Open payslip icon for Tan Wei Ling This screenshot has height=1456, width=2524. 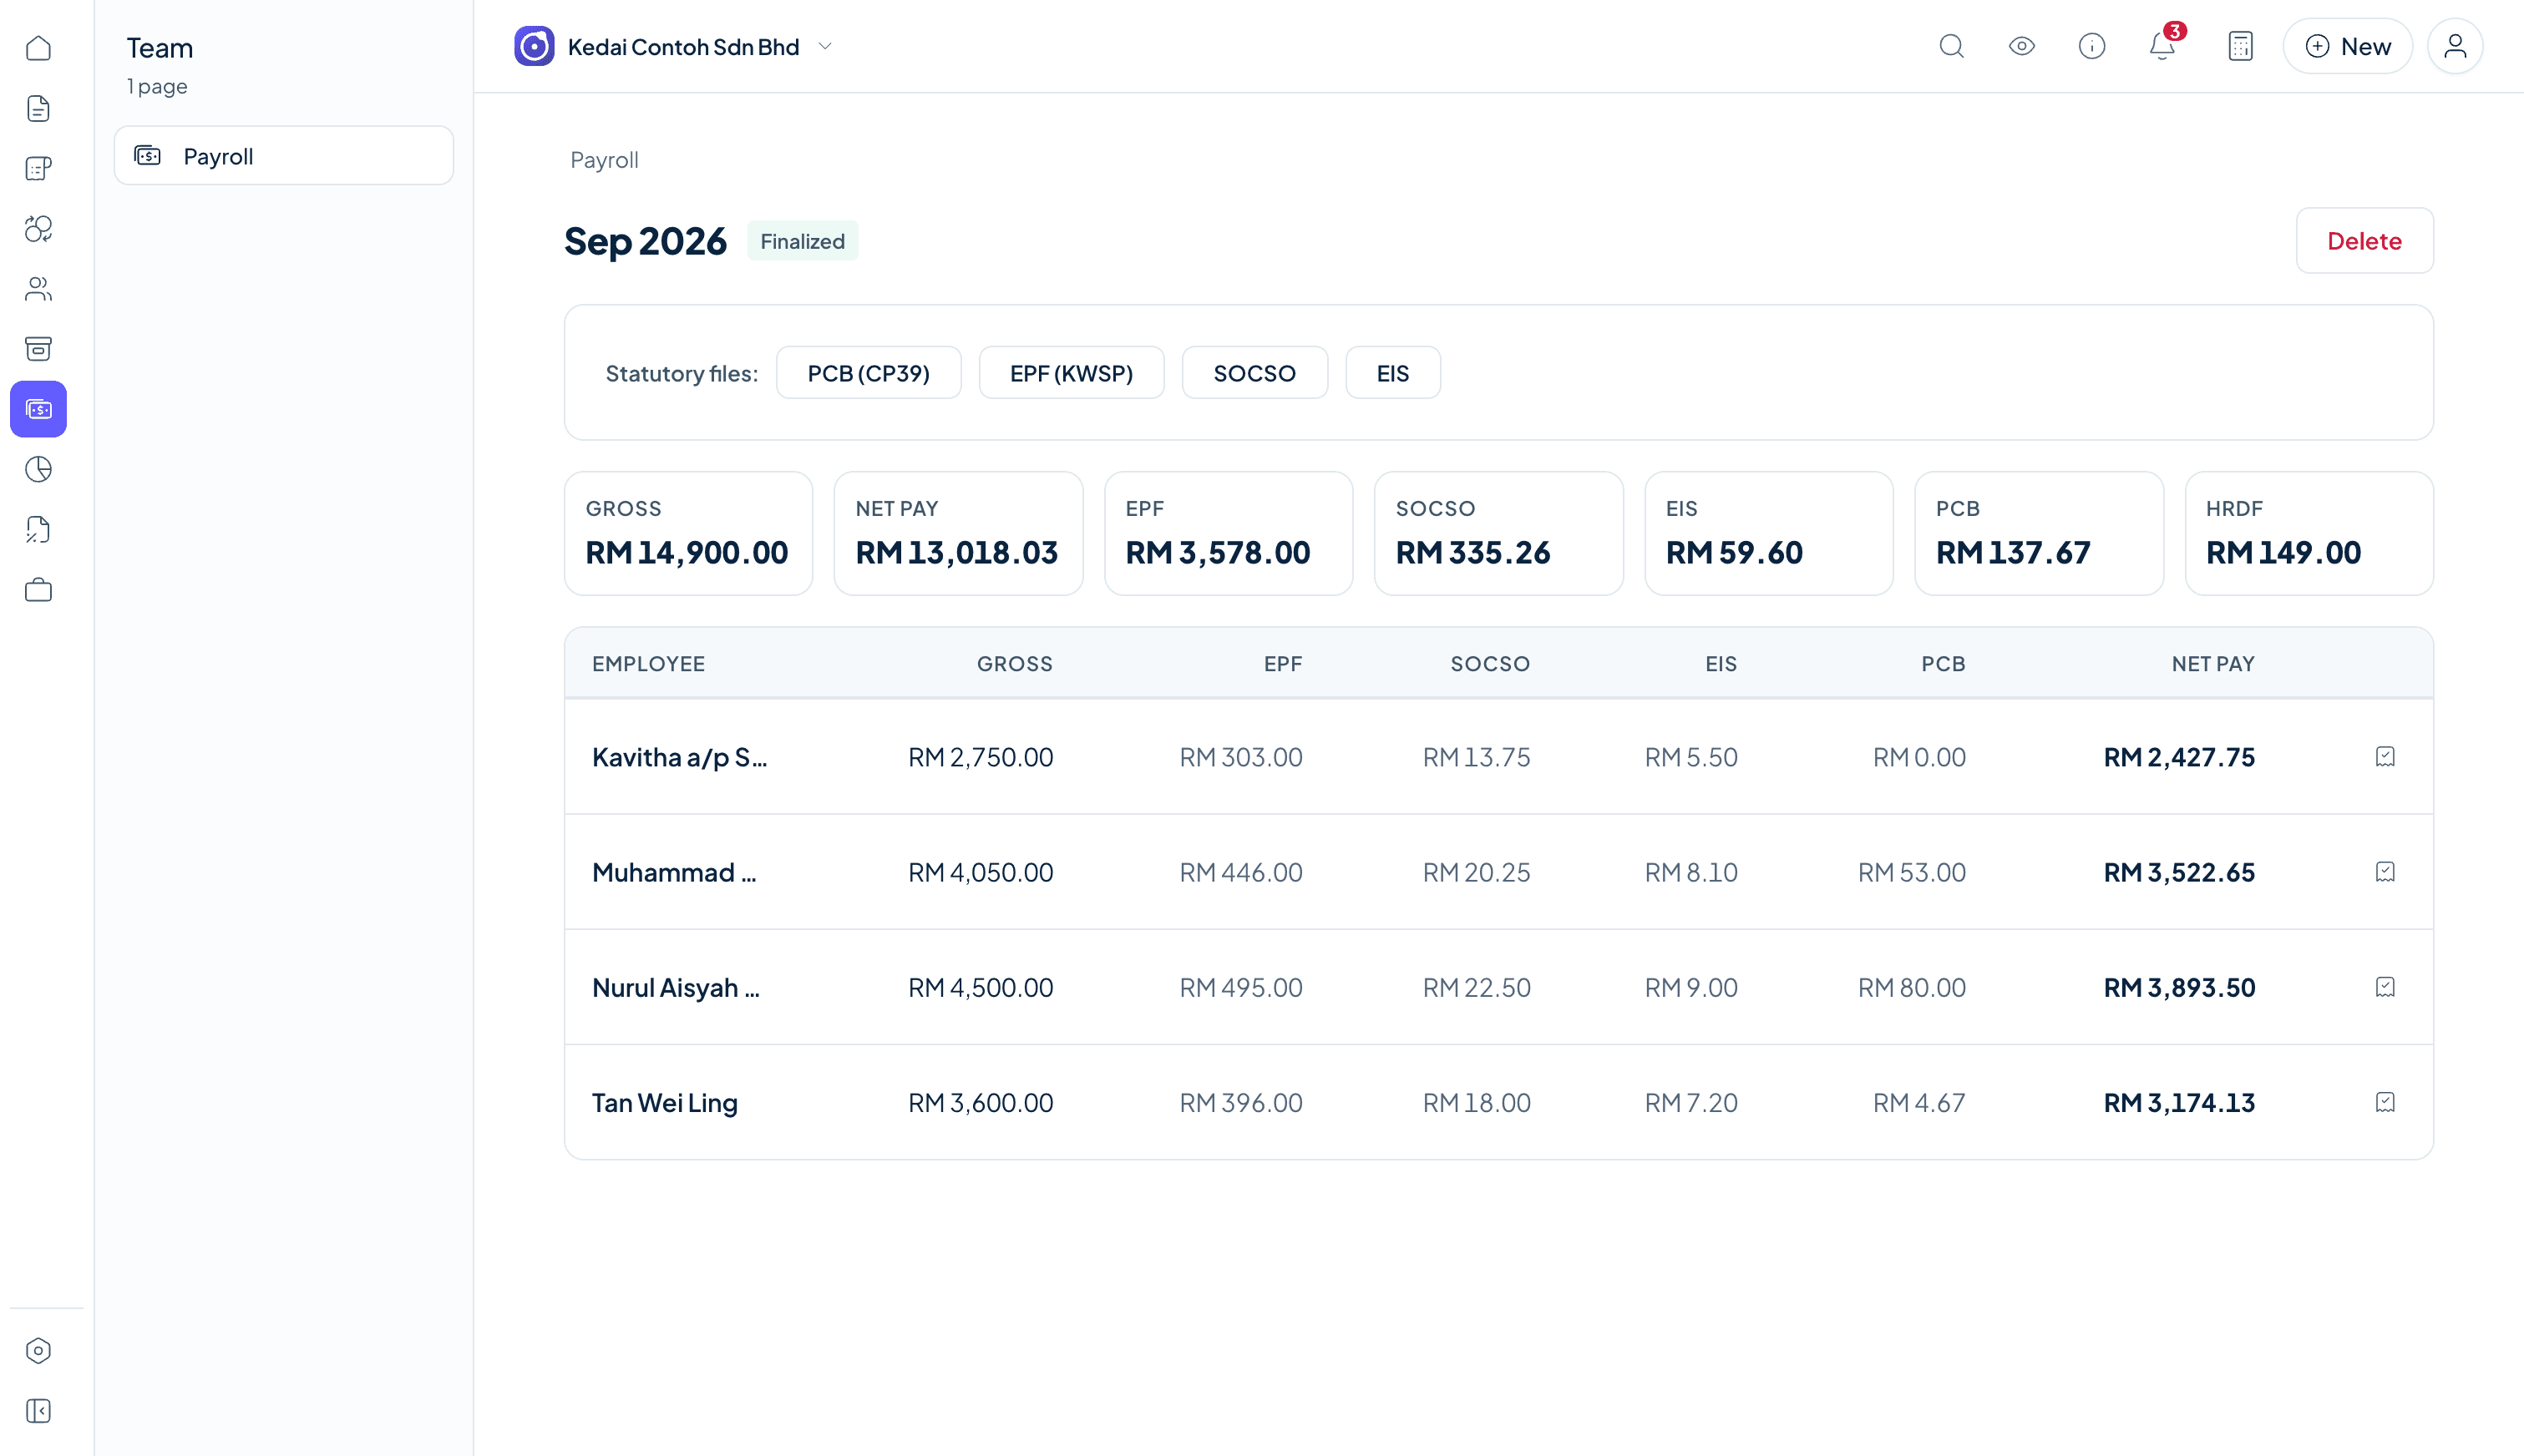(2384, 1102)
